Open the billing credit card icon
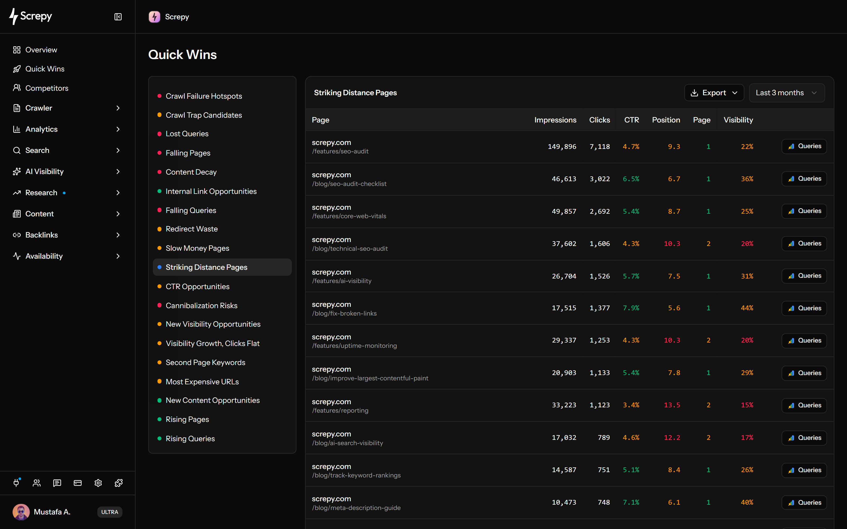 click(x=78, y=483)
